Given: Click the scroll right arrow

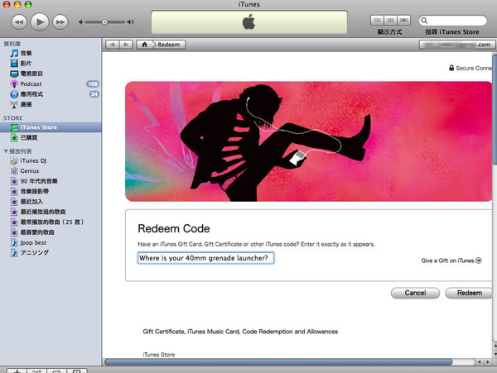Looking at the screenshot, I should [488, 362].
